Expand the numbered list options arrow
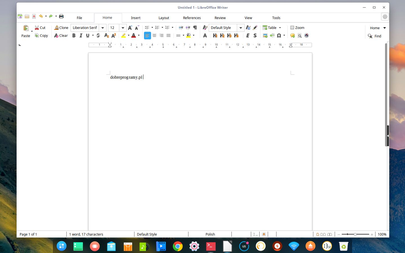 pyautogui.click(x=162, y=28)
